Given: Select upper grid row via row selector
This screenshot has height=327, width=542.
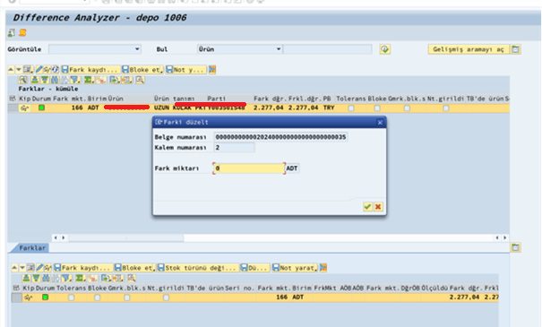Looking at the screenshot, I should point(13,108).
